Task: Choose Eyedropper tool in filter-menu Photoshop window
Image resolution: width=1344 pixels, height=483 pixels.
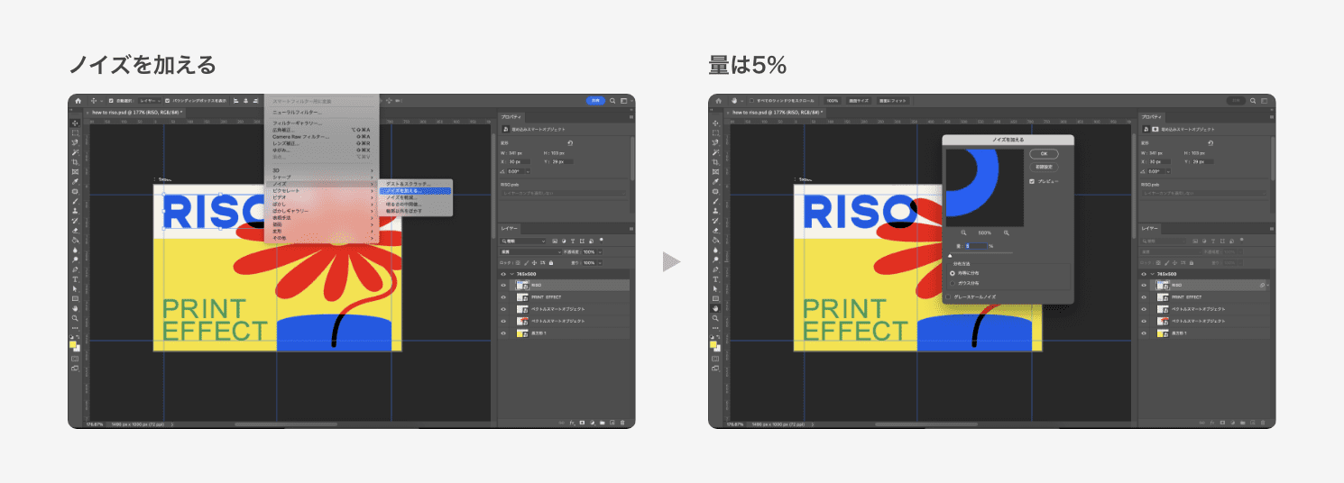Action: coord(76,181)
